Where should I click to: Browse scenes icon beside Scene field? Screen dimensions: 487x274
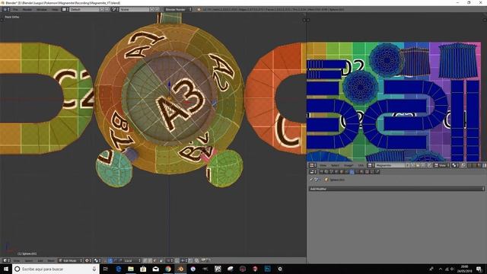click(x=115, y=9)
